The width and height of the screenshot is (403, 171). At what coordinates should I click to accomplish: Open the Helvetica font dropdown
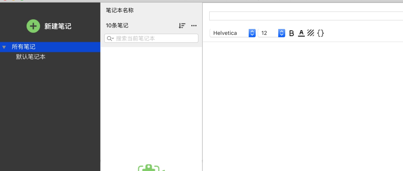(x=233, y=33)
